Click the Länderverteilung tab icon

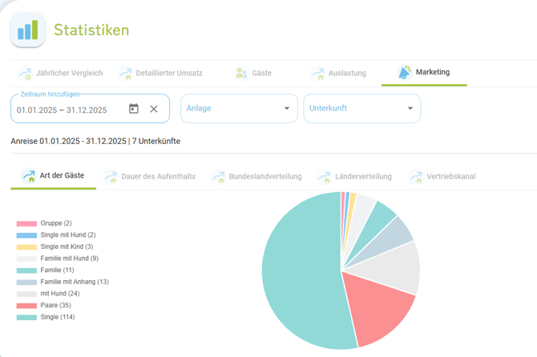tap(325, 176)
